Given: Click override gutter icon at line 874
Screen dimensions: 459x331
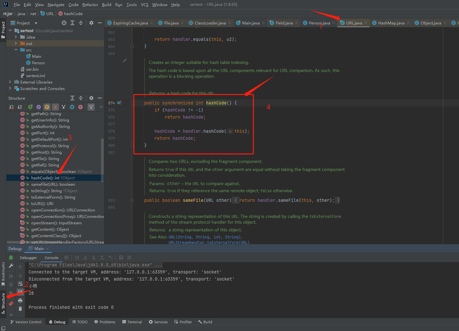Looking at the screenshot, I should (119, 103).
